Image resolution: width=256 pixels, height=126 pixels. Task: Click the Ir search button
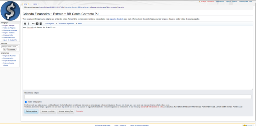click(x=5, y=49)
